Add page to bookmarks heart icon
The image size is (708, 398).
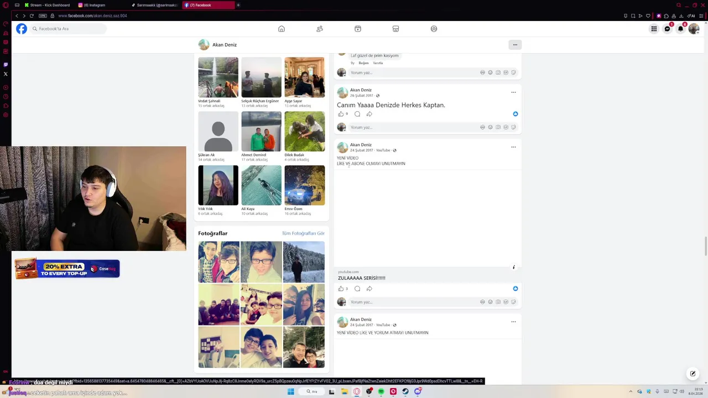(648, 15)
